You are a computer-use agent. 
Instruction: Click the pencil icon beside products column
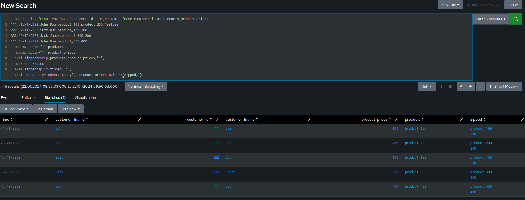point(461,120)
